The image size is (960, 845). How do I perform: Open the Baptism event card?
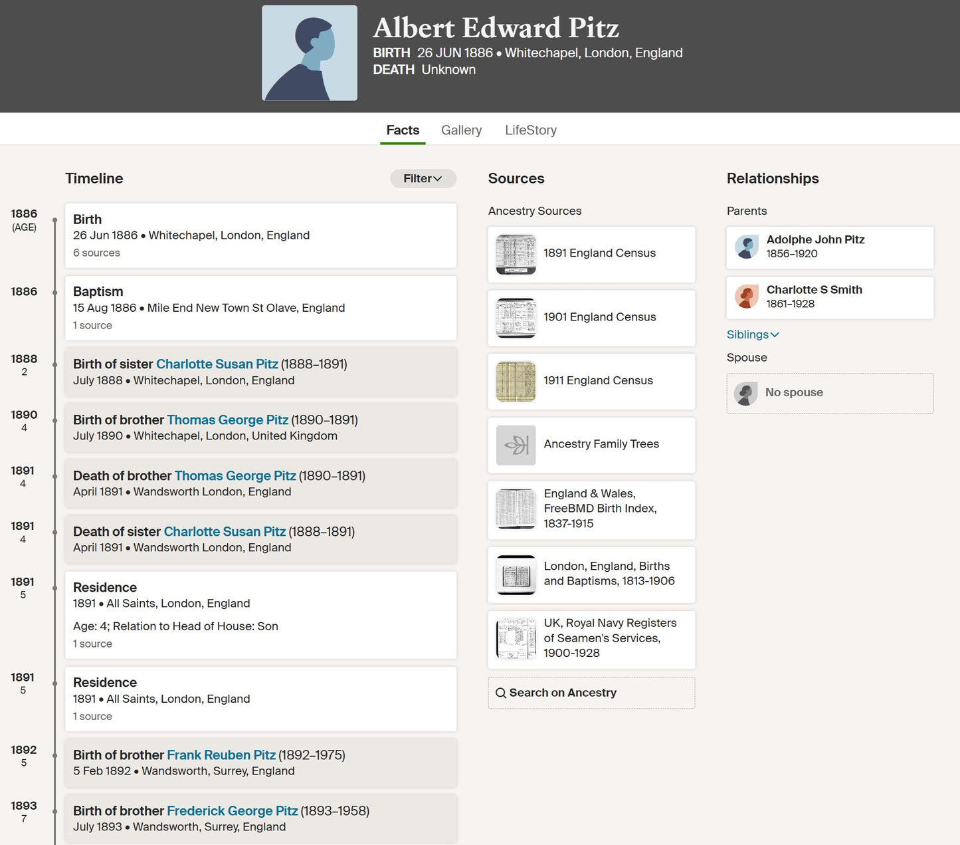tap(260, 308)
